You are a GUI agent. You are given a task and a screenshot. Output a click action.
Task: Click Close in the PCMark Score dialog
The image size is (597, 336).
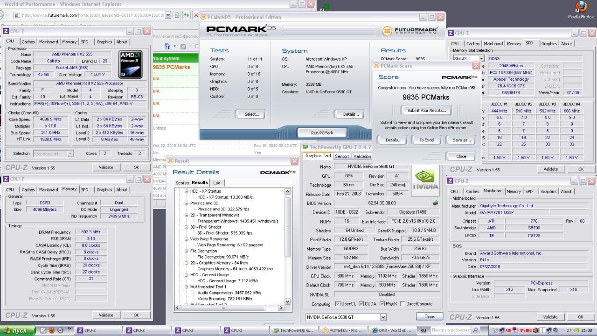461,156
